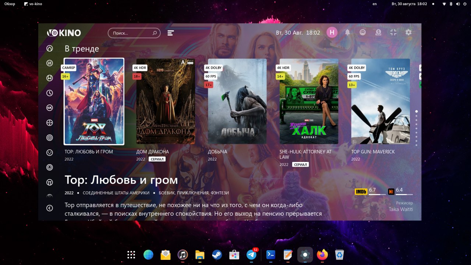Click the TOP GUN: MAVERICK title
Viewport: 471px width, 265px height.
pos(373,152)
